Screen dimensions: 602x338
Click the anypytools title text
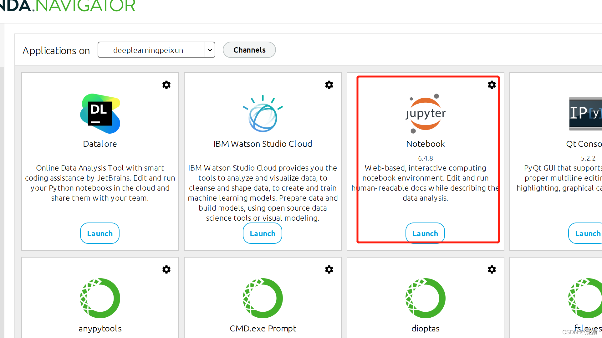100,329
